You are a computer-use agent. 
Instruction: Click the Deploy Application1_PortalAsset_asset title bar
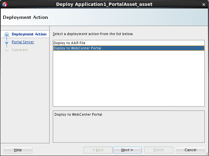[x=104, y=4]
